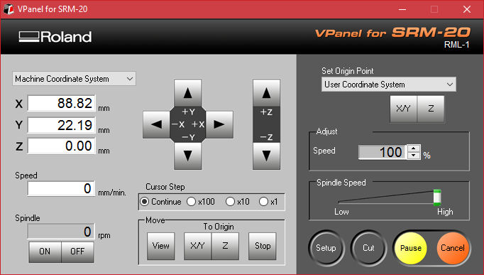This screenshot has height=275, width=484.
Task: Click the Speed mm/min field
Action: pos(61,188)
